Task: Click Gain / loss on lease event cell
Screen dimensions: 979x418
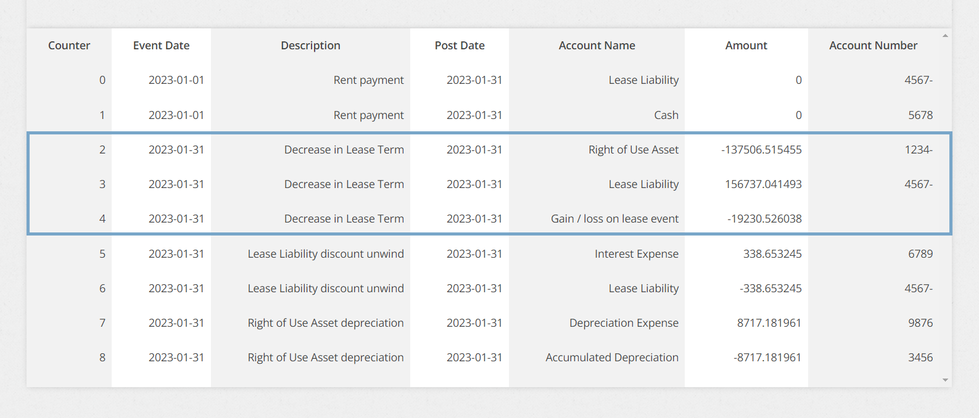Action: (x=614, y=219)
